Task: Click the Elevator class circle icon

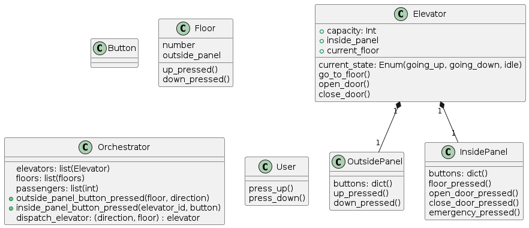Action: tap(401, 14)
